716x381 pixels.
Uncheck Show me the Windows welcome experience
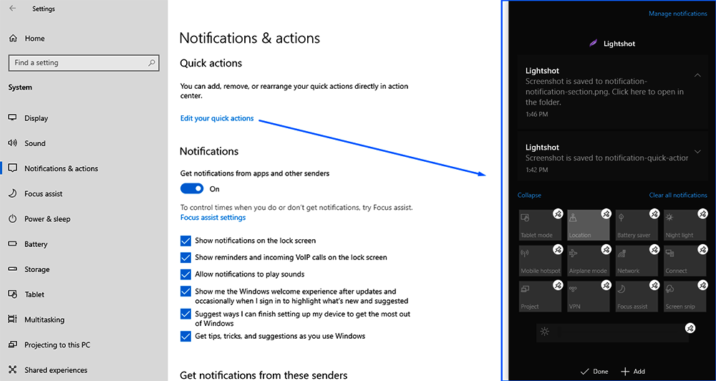(185, 291)
